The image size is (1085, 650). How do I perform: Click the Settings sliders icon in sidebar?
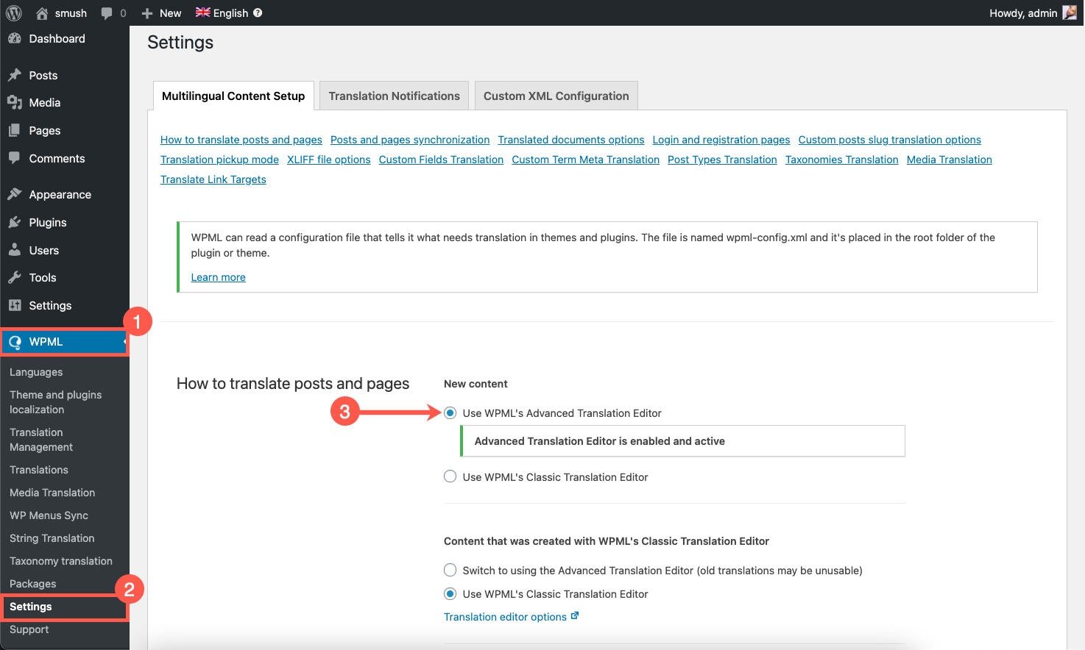tap(14, 305)
